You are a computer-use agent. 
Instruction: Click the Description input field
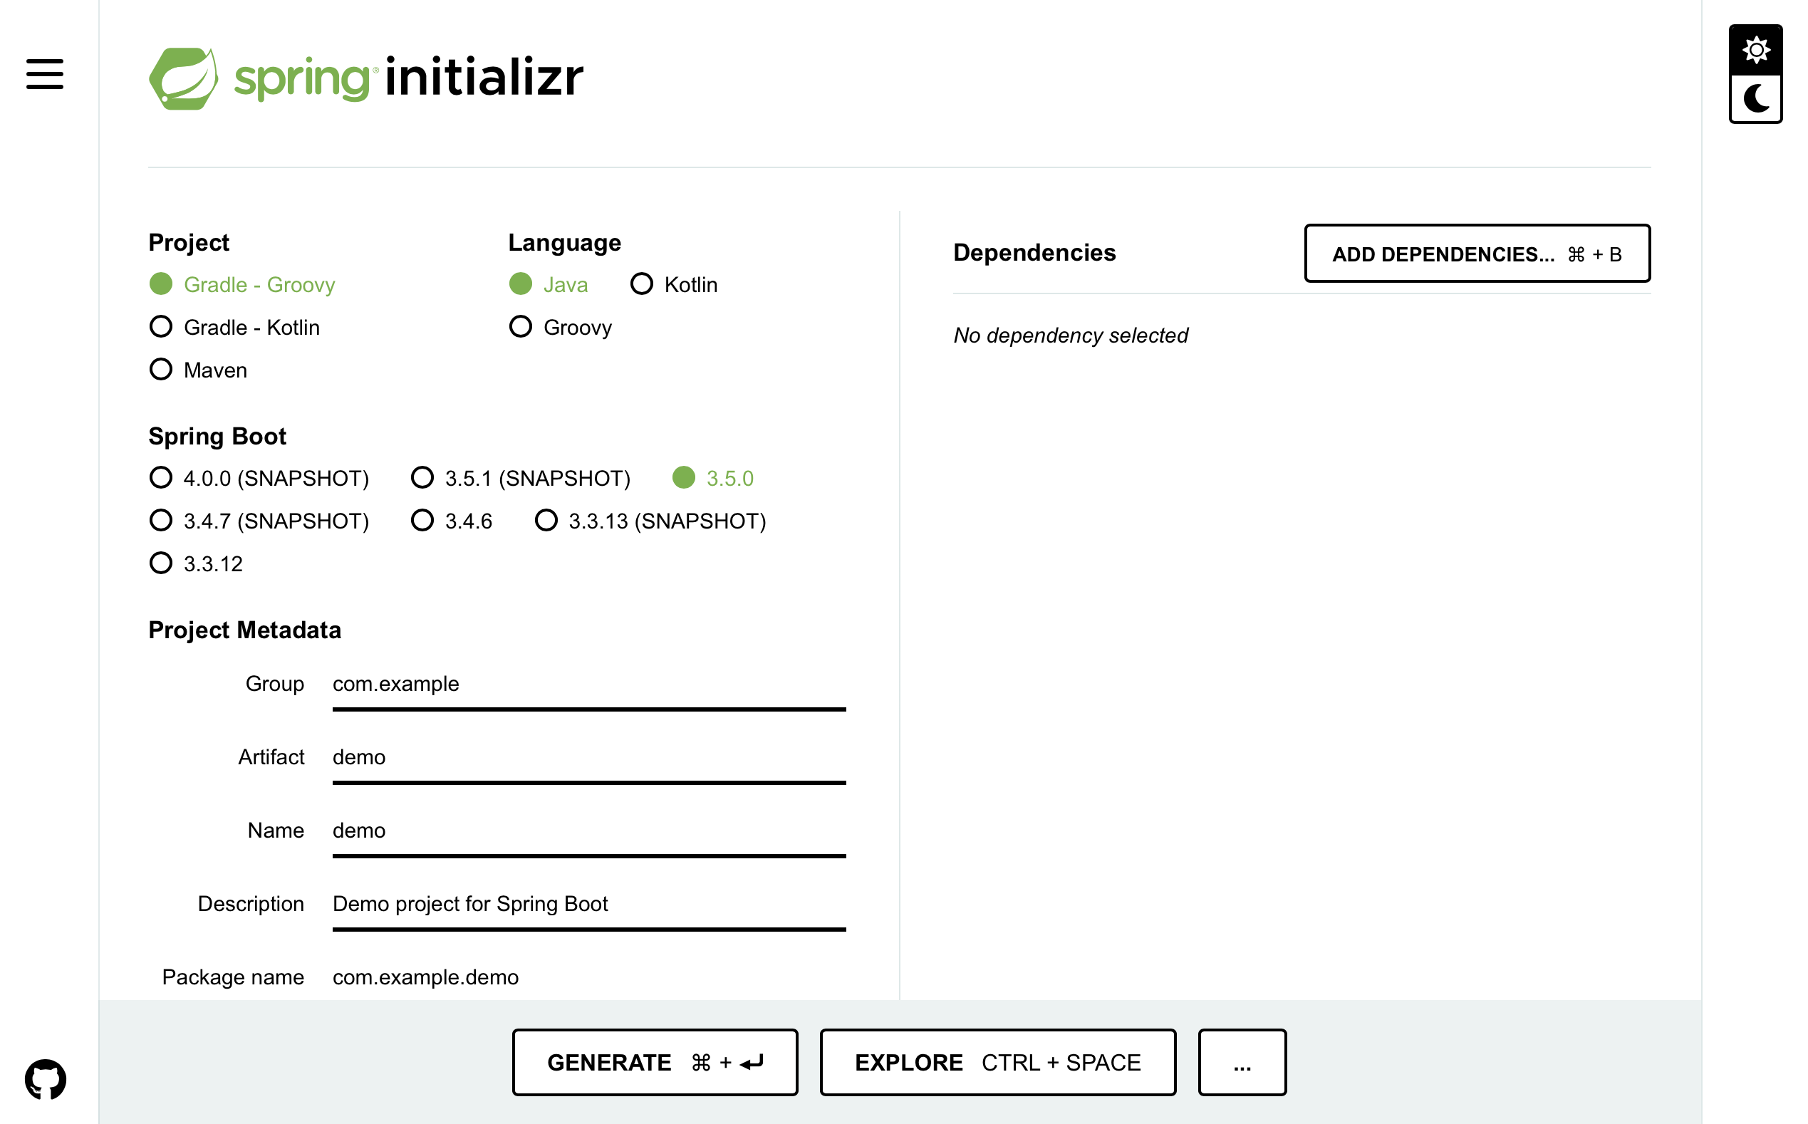pos(590,905)
